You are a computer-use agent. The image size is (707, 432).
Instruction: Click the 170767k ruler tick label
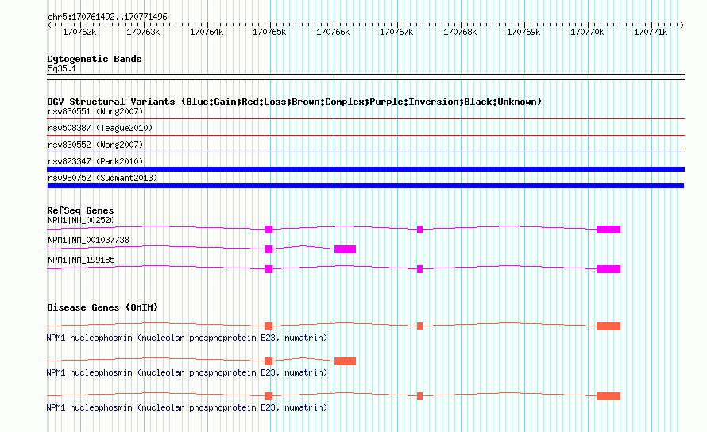pyautogui.click(x=396, y=32)
